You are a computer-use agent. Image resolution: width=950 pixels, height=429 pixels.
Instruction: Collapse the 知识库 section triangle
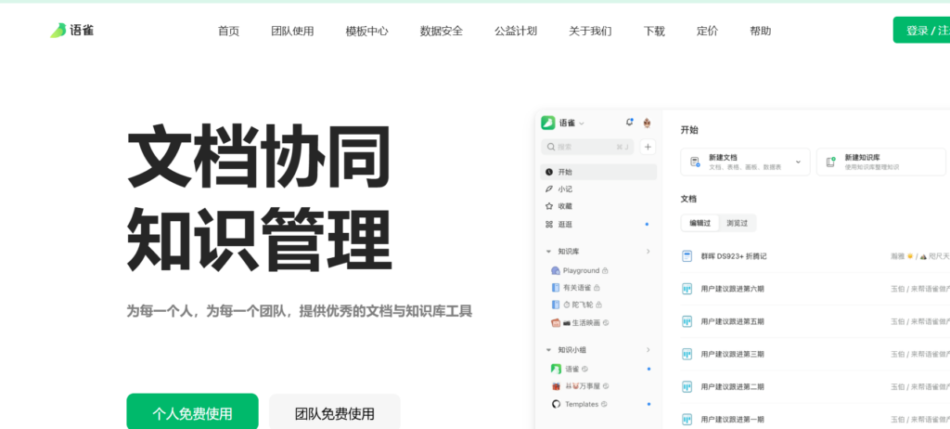(549, 252)
